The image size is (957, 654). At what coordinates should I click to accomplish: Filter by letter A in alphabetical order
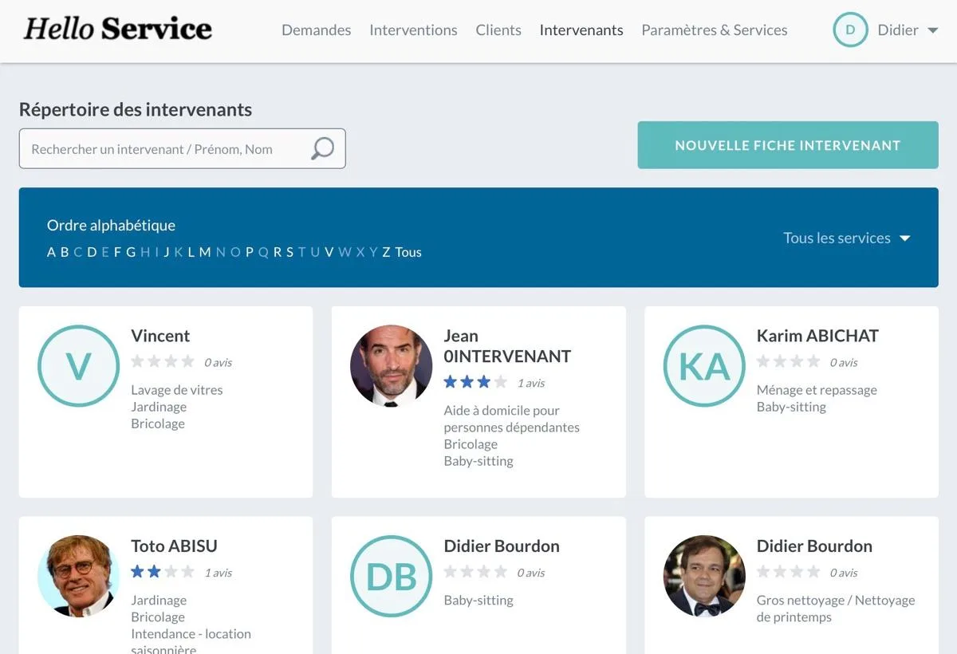(x=52, y=252)
